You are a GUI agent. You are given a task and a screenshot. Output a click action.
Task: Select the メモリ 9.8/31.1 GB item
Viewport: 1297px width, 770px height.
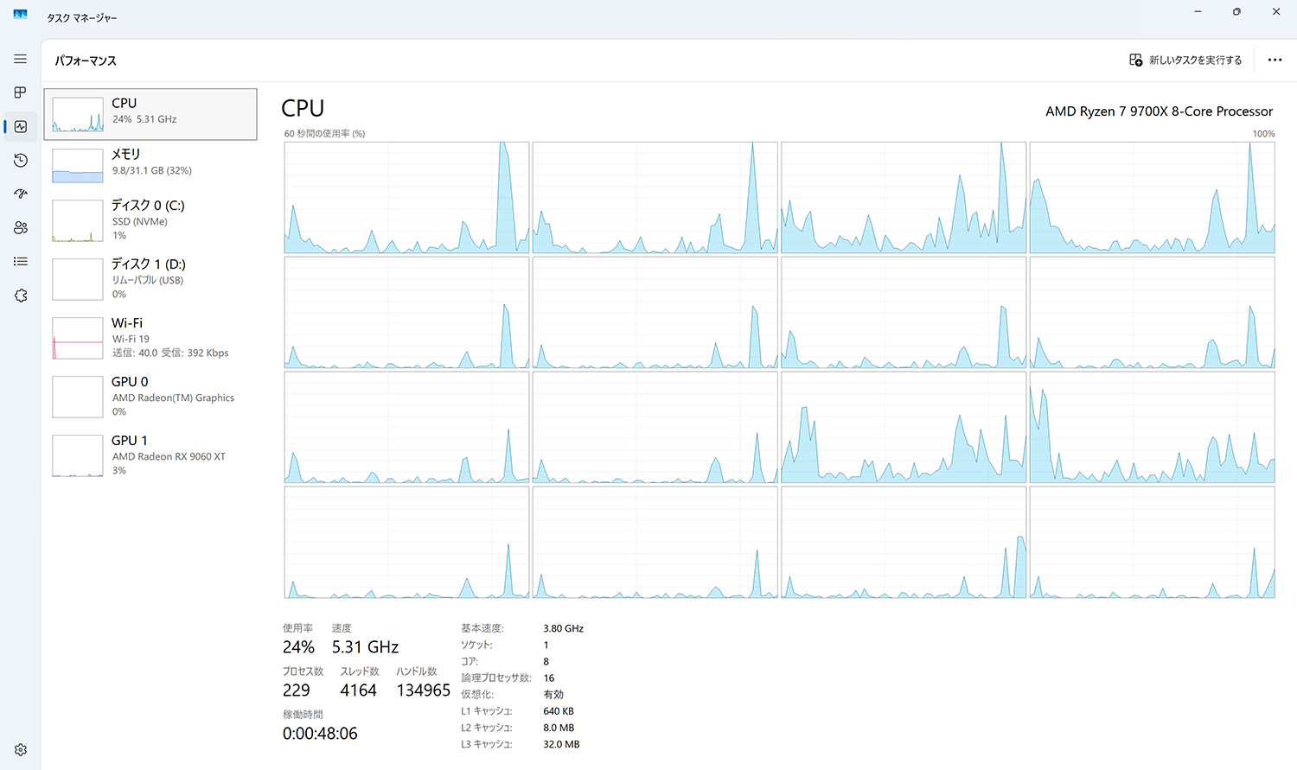pos(150,165)
